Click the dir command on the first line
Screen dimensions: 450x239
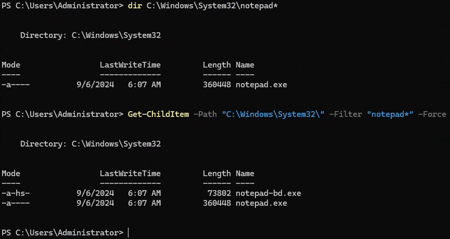(x=134, y=6)
